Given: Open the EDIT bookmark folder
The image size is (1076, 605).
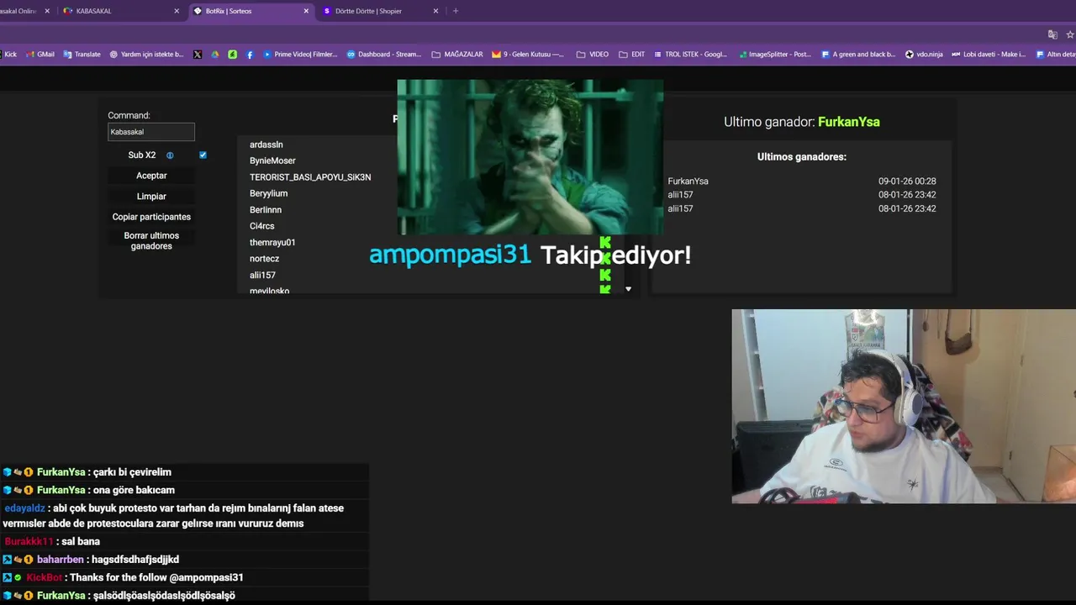Looking at the screenshot, I should coord(631,55).
